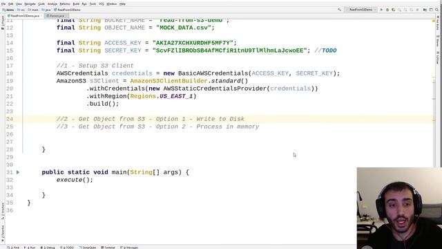
Task: Open the Find tool window
Action: coord(13,248)
